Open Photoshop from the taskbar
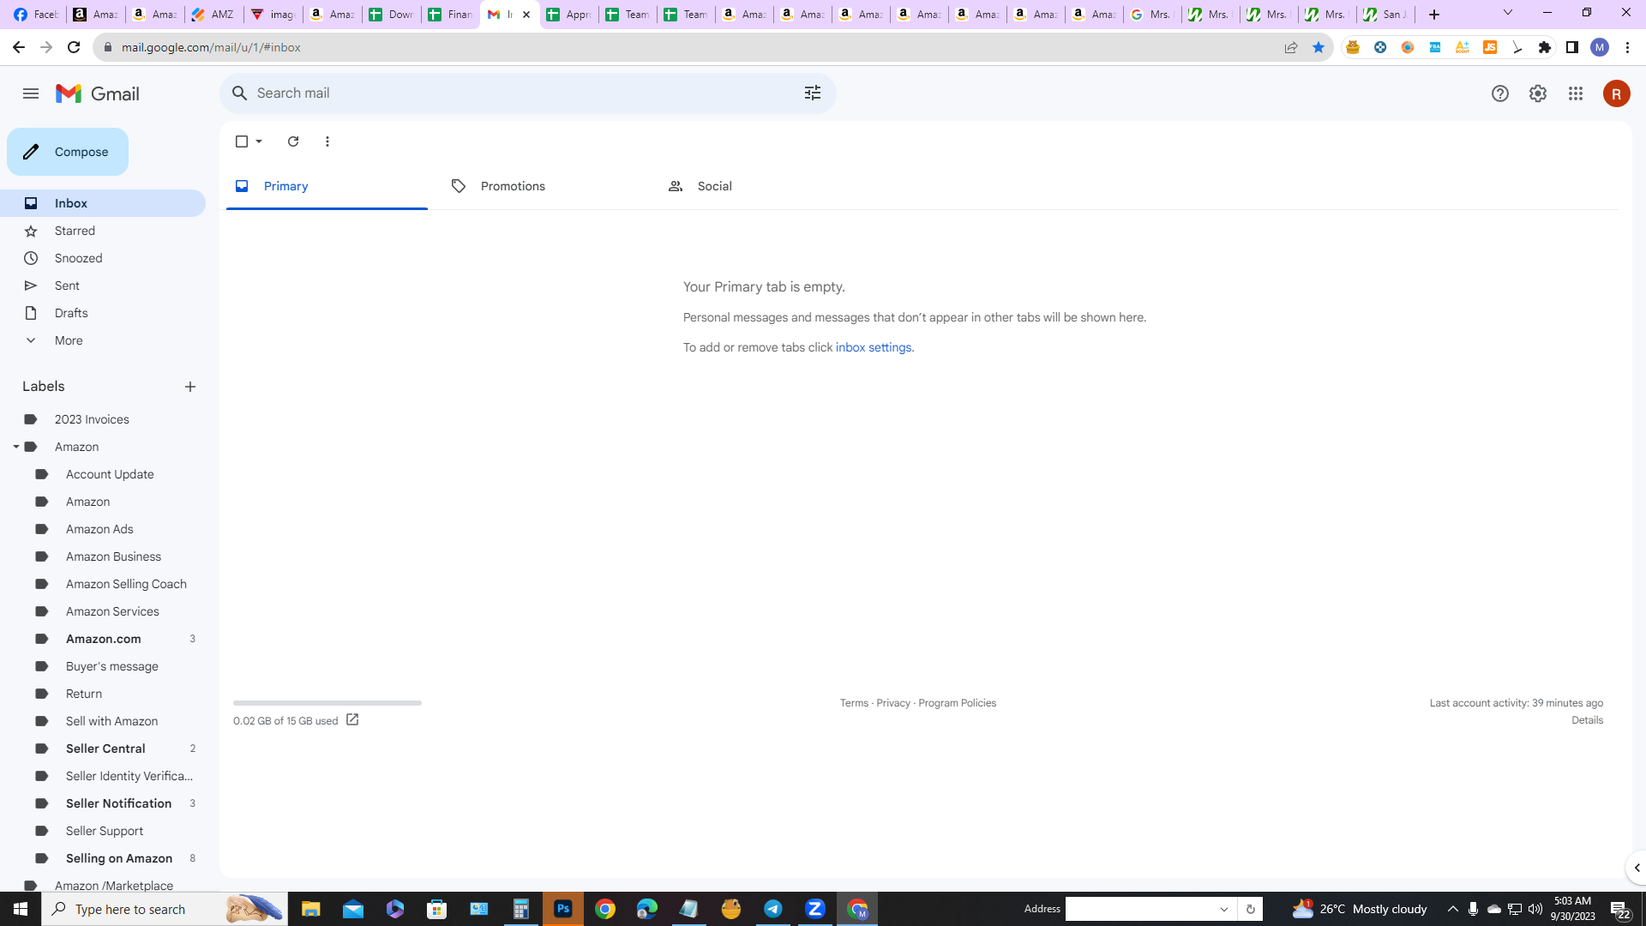 (x=563, y=909)
